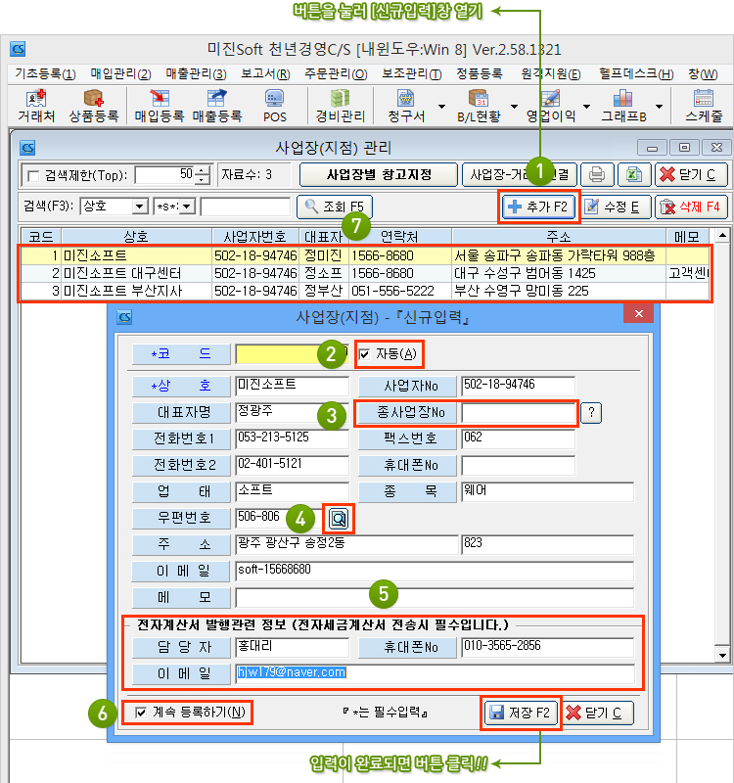This screenshot has height=783, width=734.
Task: Click the 주소 column header
Action: coord(559,237)
